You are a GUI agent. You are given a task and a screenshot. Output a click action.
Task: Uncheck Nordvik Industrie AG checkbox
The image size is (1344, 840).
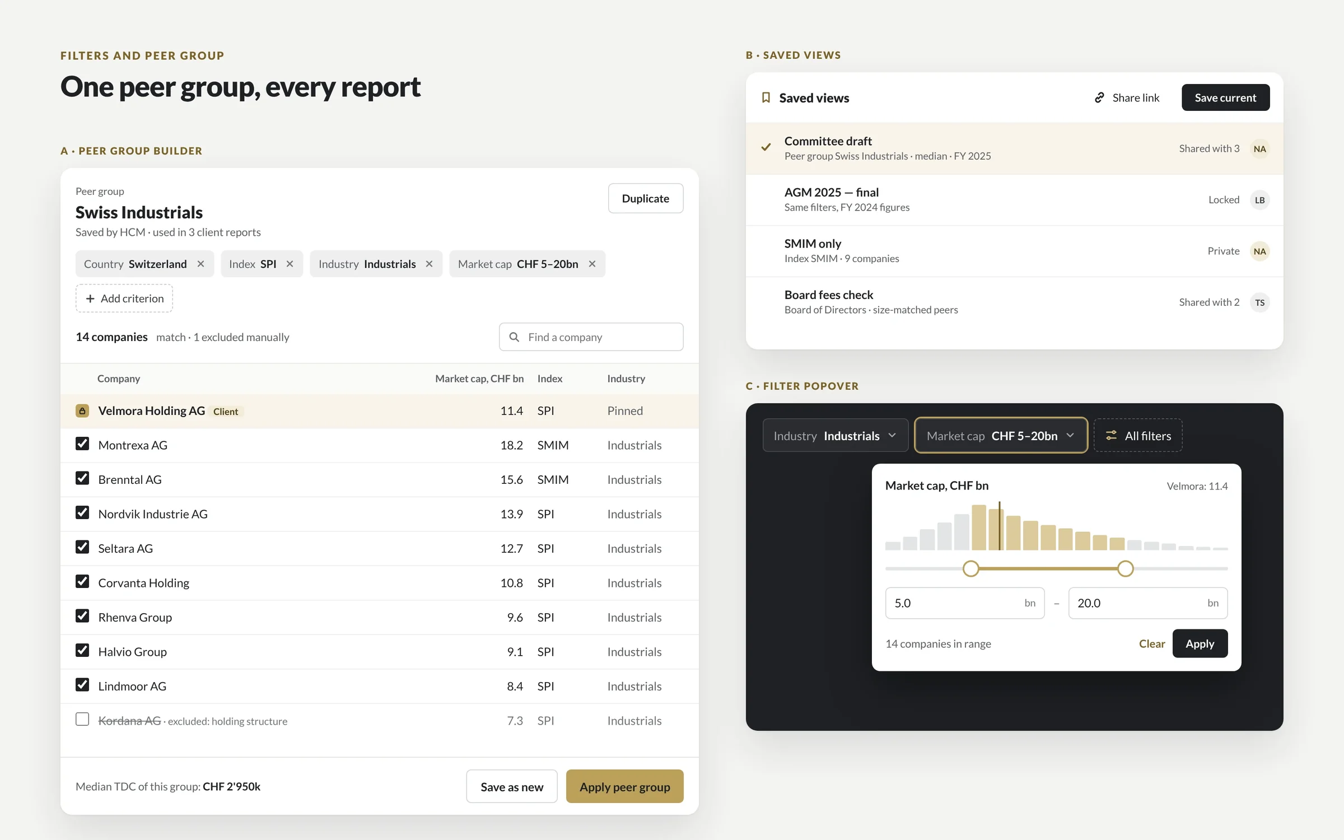[82, 513]
